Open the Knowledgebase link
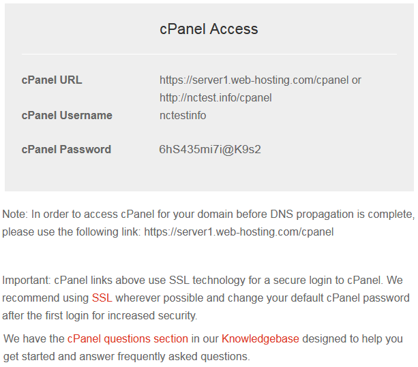This screenshot has height=367, width=418. (260, 338)
